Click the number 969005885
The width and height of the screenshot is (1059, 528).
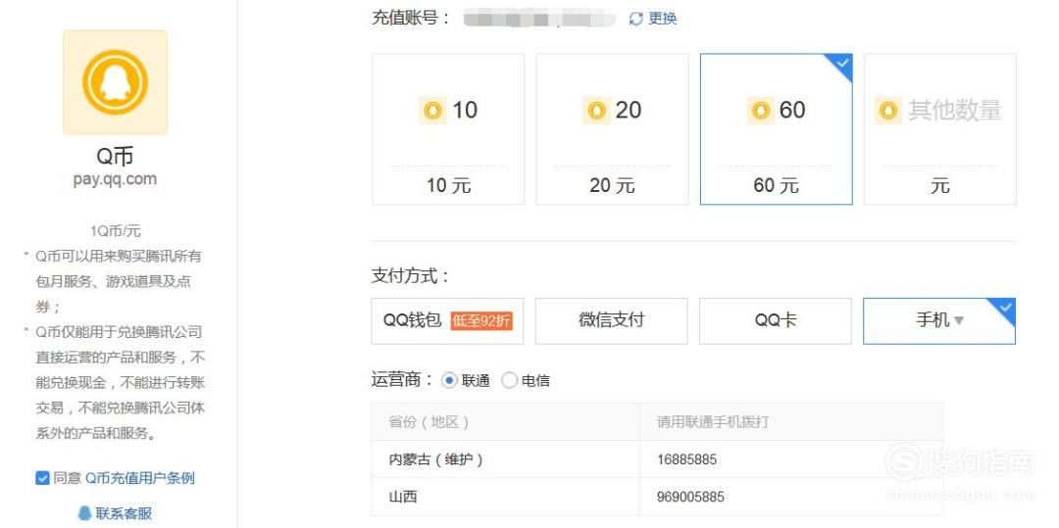click(690, 497)
